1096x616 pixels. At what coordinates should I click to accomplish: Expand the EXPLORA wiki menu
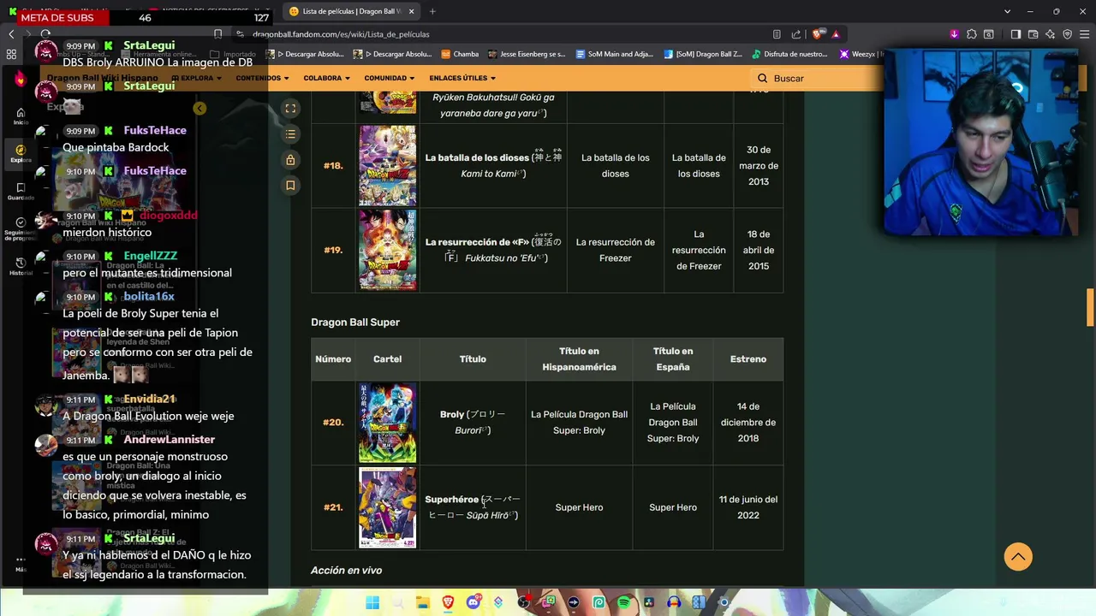pos(196,78)
